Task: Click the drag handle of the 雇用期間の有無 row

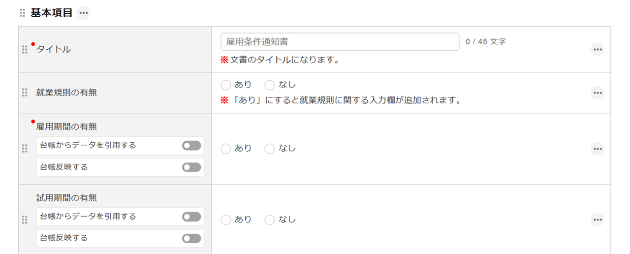Action: (x=25, y=149)
